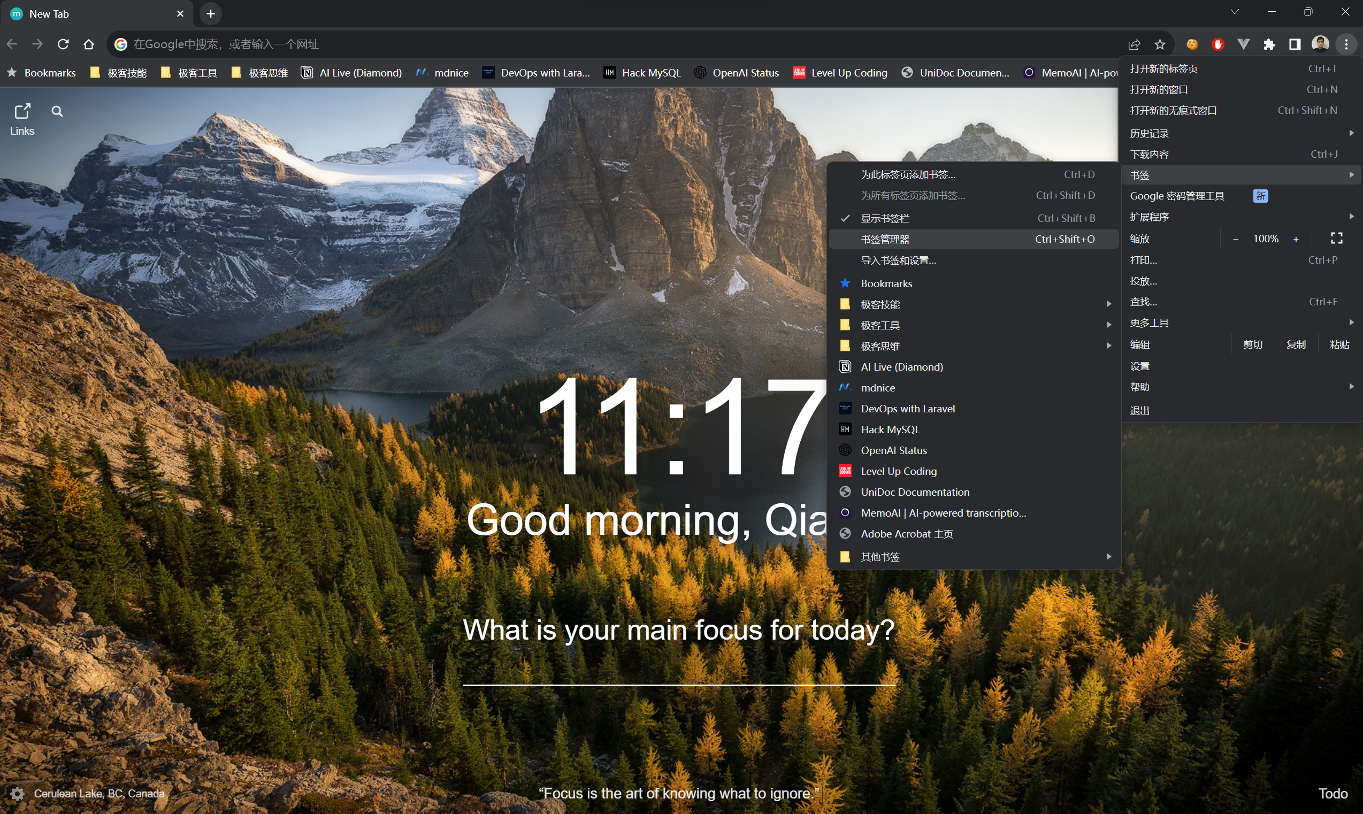Click the bookmark star in address bar

pyautogui.click(x=1160, y=44)
